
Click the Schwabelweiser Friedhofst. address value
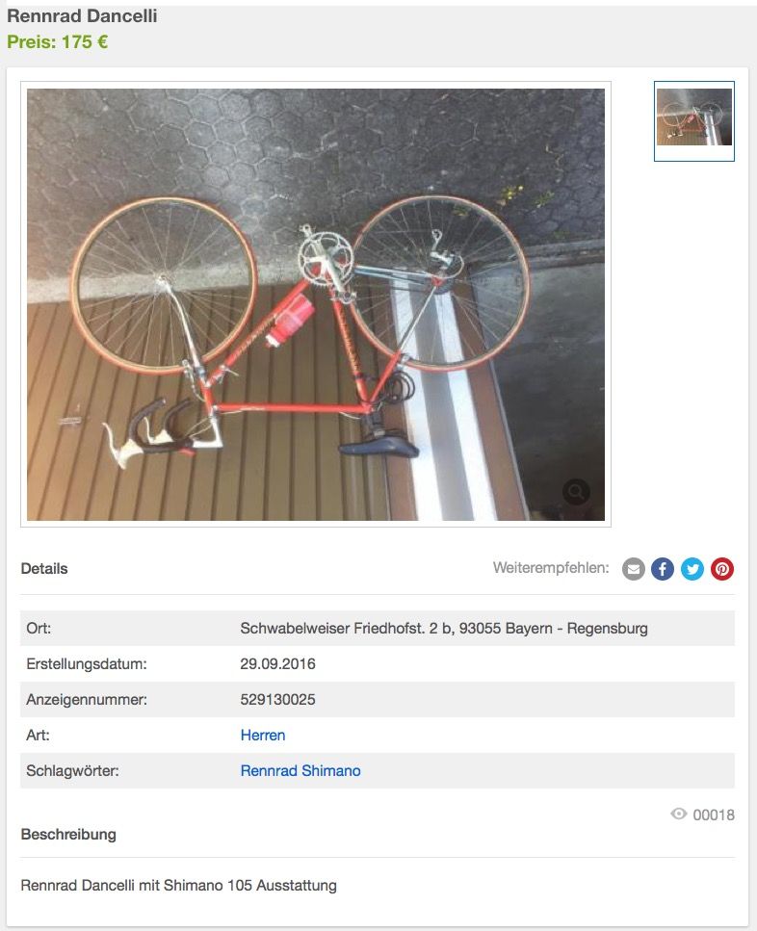tap(444, 628)
